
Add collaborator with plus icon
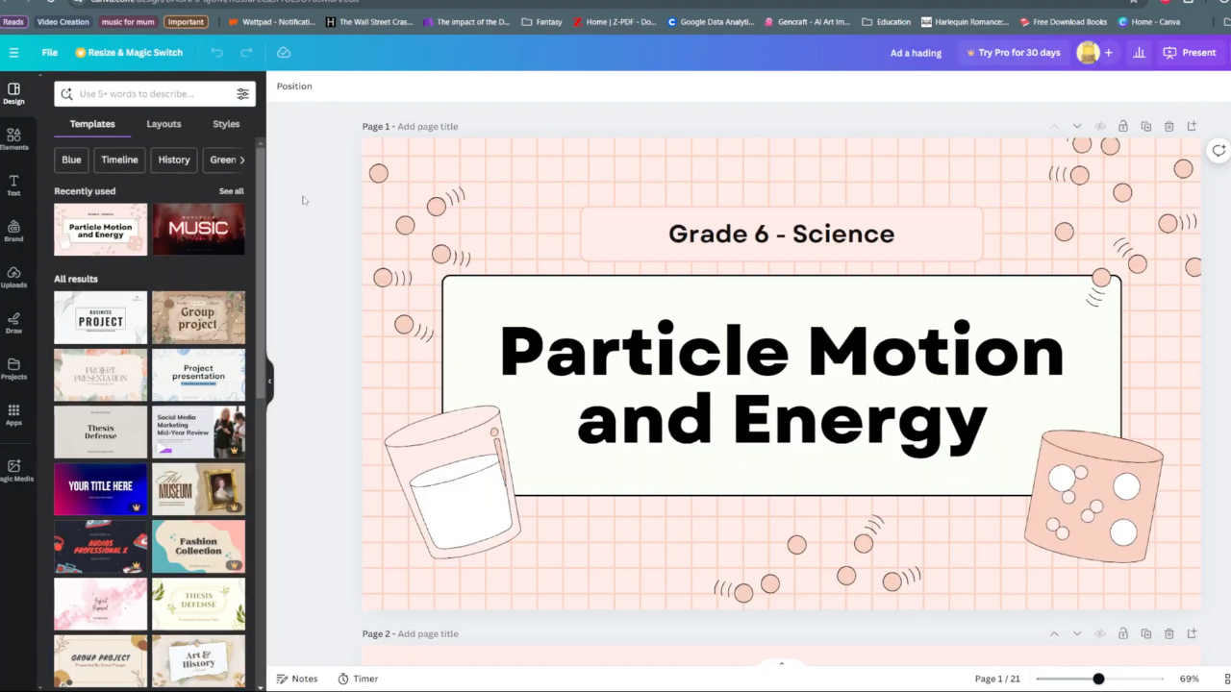coord(1108,53)
